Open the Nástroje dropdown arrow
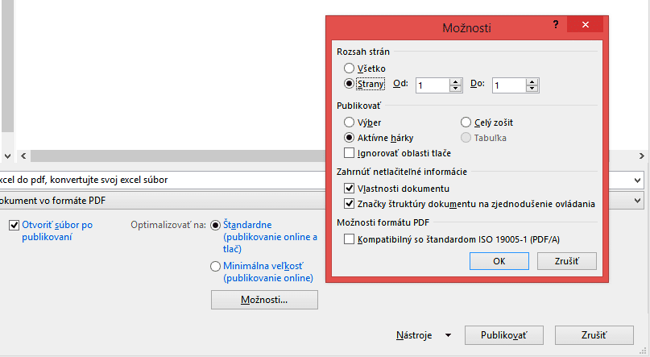 pos(448,335)
